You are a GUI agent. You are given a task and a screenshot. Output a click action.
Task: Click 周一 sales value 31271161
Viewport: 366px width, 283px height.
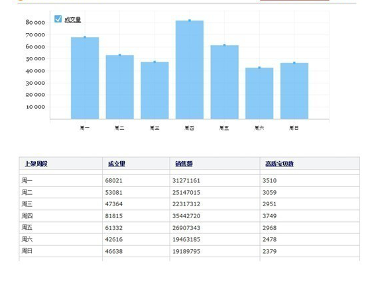[x=186, y=180]
